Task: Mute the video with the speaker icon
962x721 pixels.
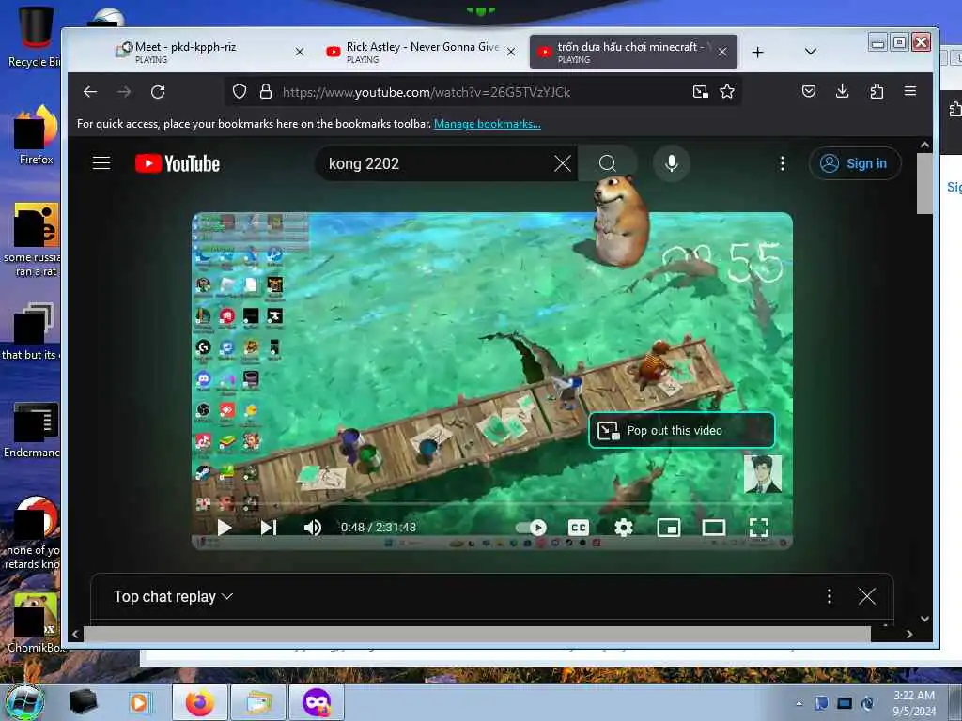Action: (313, 528)
